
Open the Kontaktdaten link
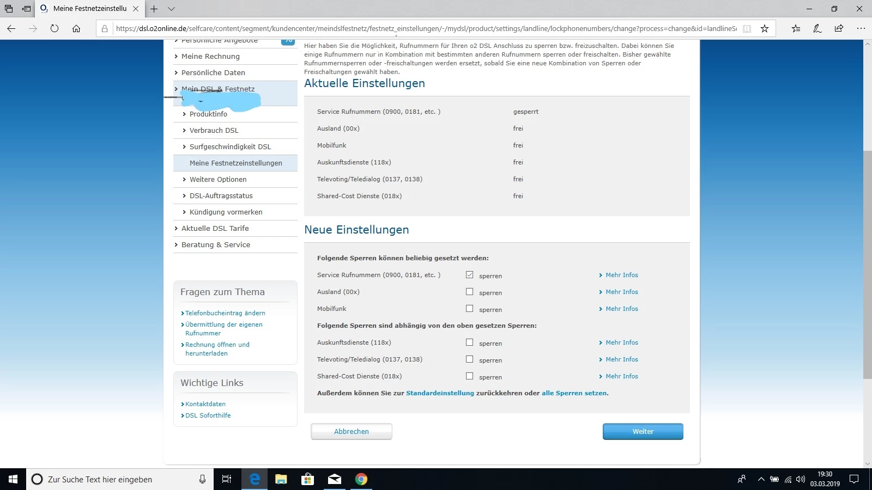click(x=205, y=404)
